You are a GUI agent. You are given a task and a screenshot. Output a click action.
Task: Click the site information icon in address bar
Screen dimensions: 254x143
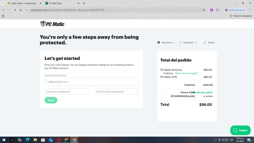pyautogui.click(x=27, y=10)
